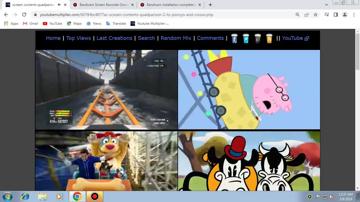360x202 pixels.
Task: Click the scrollbar down arrow
Action: tap(357, 188)
